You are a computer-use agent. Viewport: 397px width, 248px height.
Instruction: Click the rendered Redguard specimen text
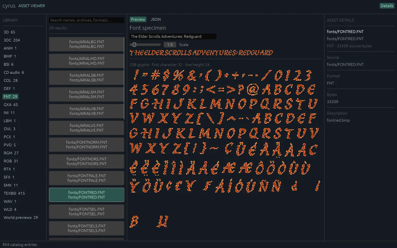tap(201, 53)
